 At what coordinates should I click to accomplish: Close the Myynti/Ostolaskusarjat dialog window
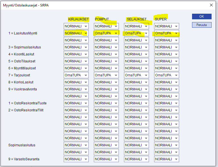(211, 5)
